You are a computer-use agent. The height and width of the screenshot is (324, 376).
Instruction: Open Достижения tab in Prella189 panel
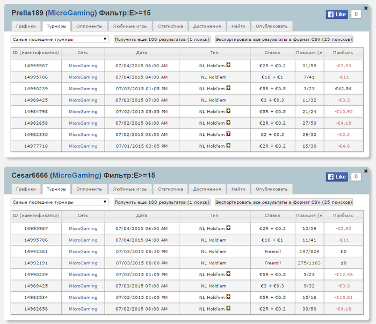click(207, 26)
